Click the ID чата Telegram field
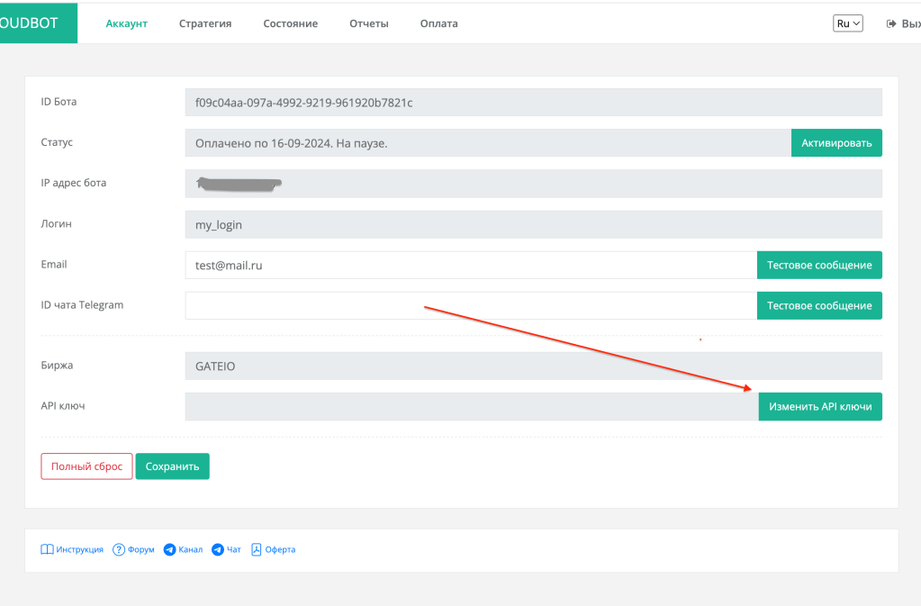 (x=470, y=305)
